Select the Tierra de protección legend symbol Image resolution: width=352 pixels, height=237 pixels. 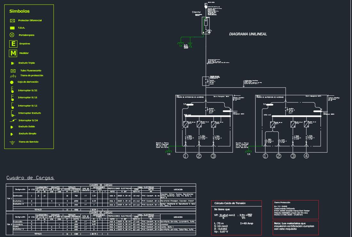tap(13, 76)
